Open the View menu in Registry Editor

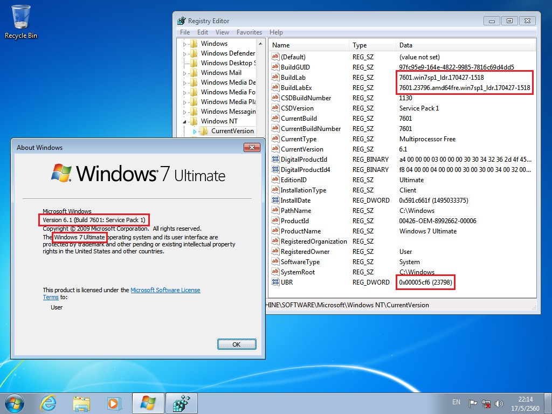[222, 32]
